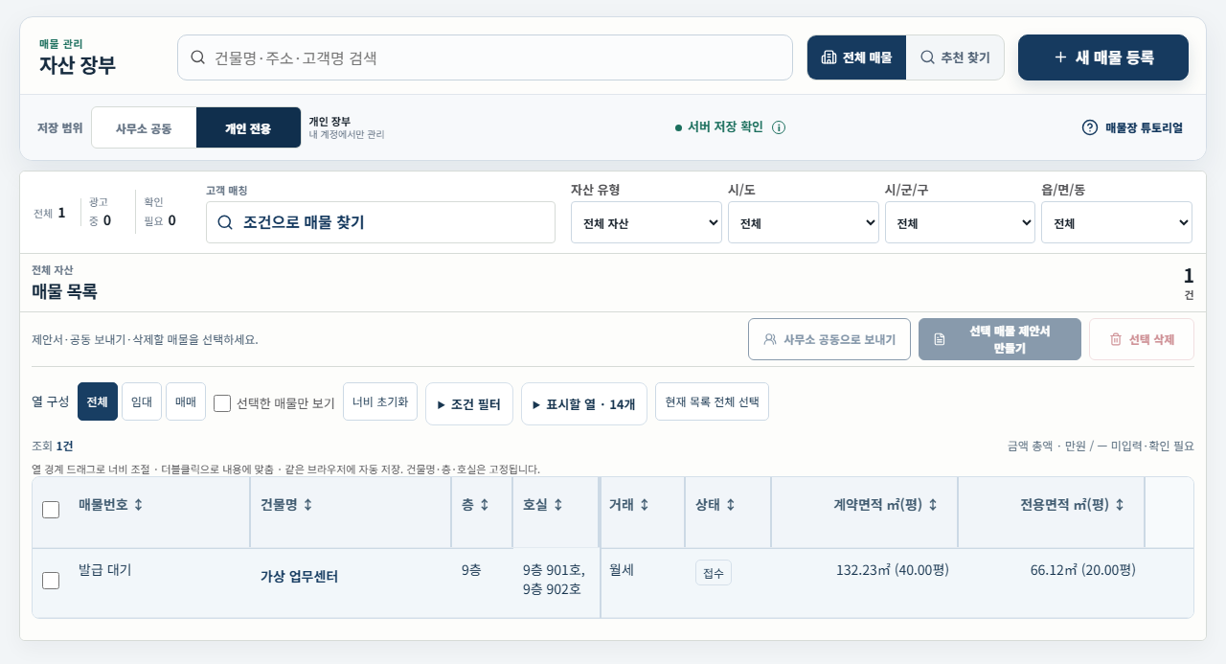
Task: Expand the 조건 필터 disclosure
Action: click(469, 404)
